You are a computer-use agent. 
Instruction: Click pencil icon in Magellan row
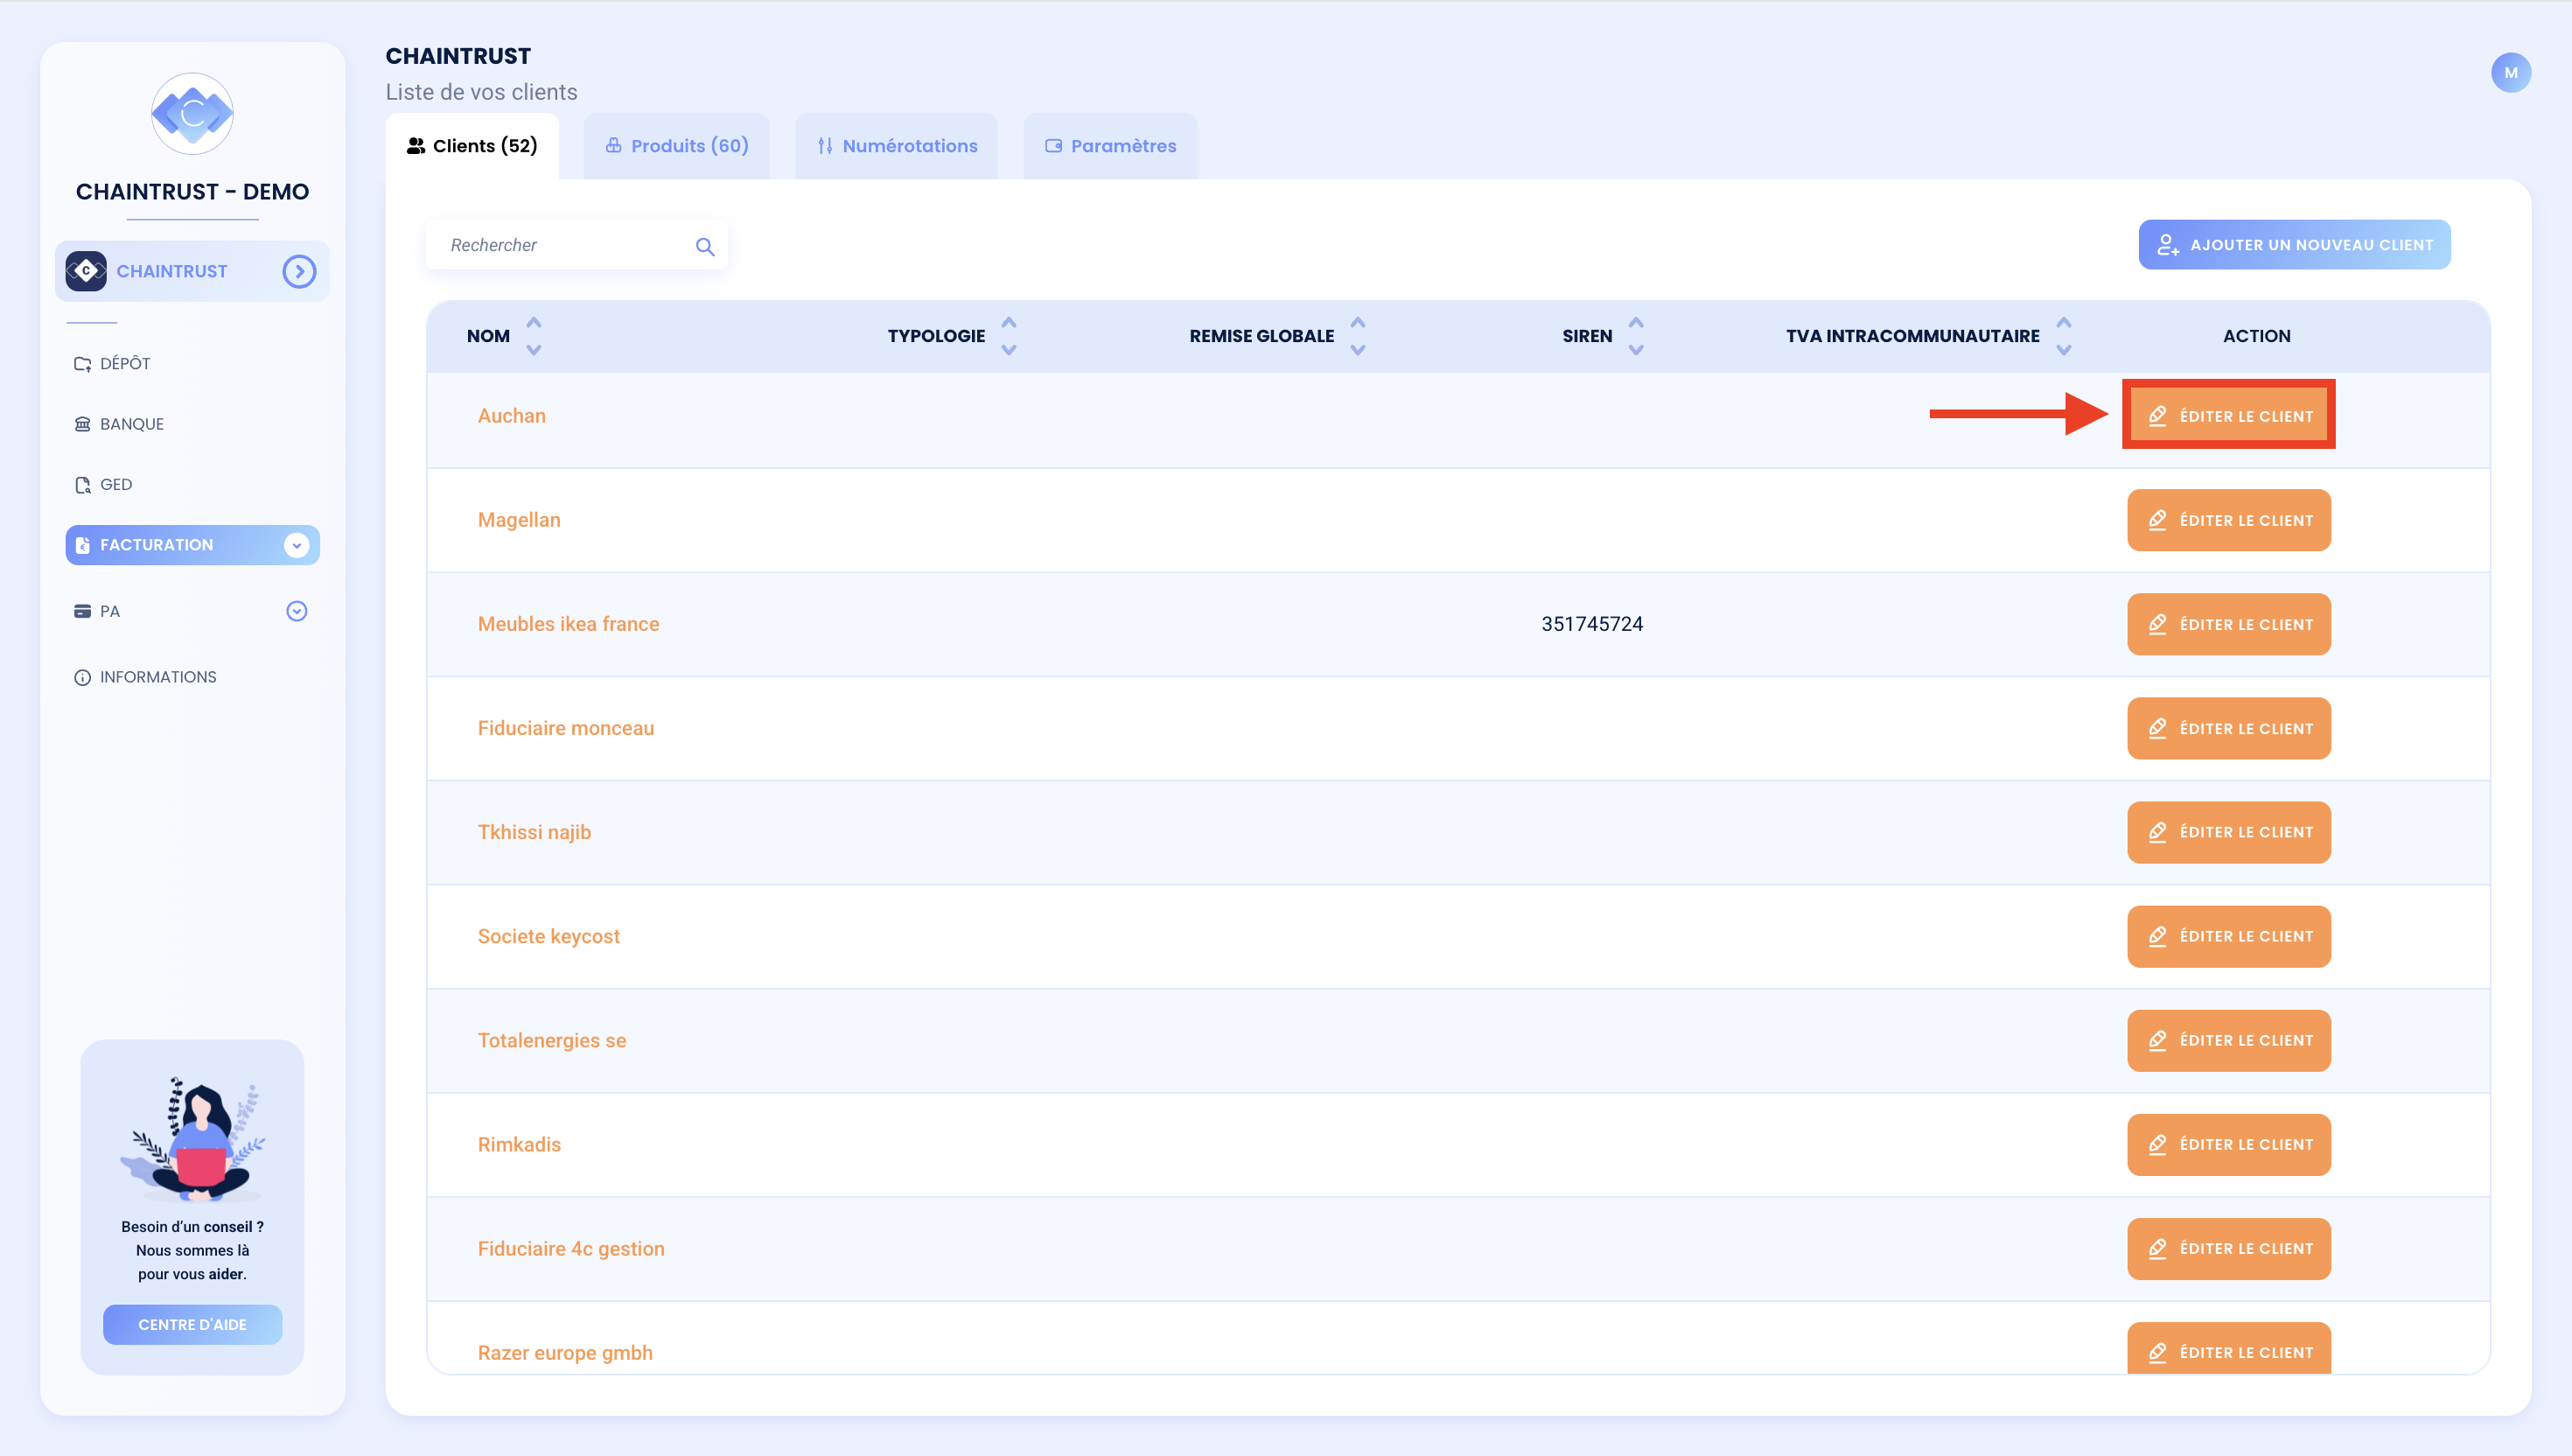click(2157, 520)
